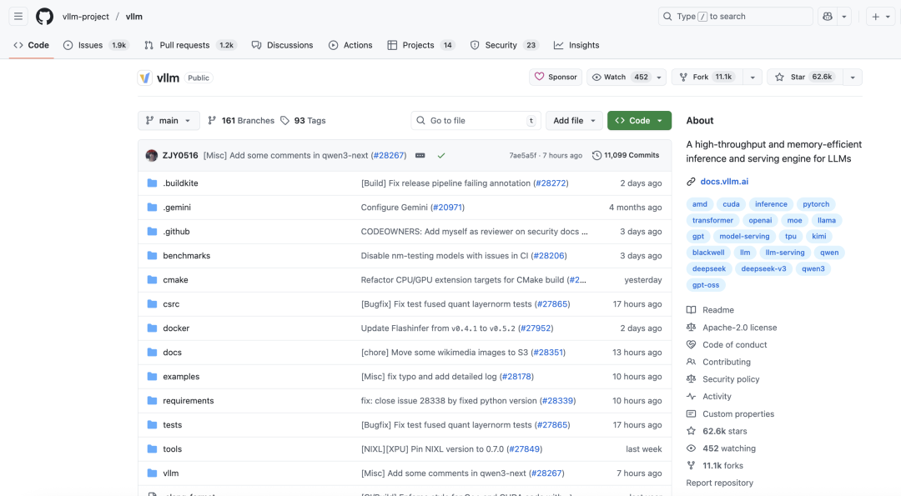Open the green Code dropdown button
The image size is (901, 496).
[639, 121]
